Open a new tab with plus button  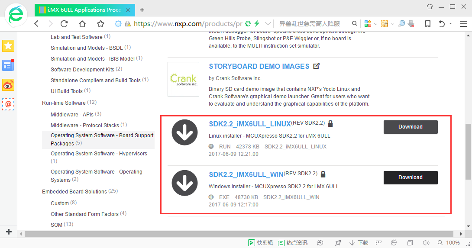pyautogui.click(x=142, y=10)
